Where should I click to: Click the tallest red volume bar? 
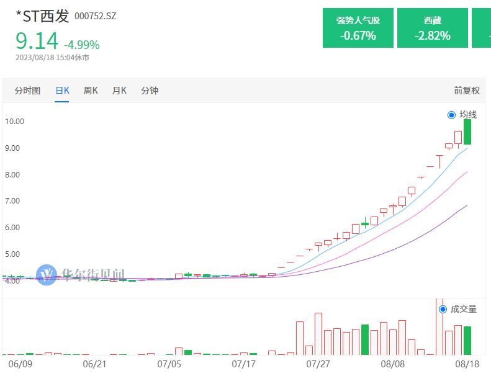(x=439, y=329)
